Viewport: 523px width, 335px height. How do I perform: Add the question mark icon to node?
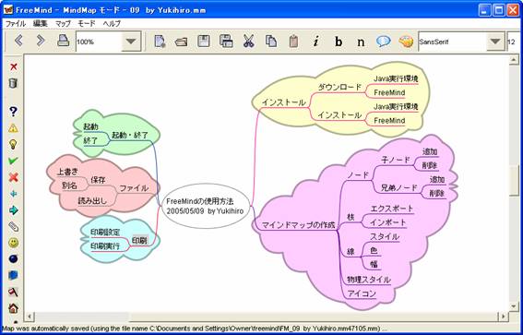13,112
